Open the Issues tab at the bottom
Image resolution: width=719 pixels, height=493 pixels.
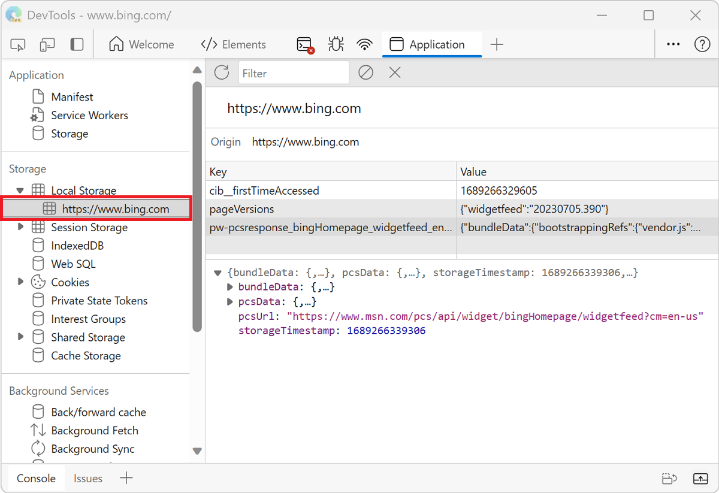click(87, 478)
